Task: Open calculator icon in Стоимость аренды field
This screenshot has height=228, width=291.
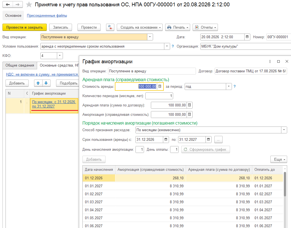Action: (160, 86)
